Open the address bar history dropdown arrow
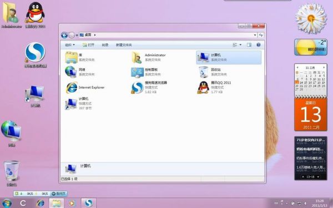The width and height of the screenshot is (333, 208). pos(255,35)
